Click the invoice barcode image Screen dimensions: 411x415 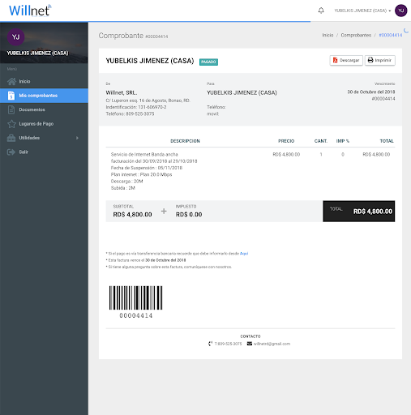[136, 297]
